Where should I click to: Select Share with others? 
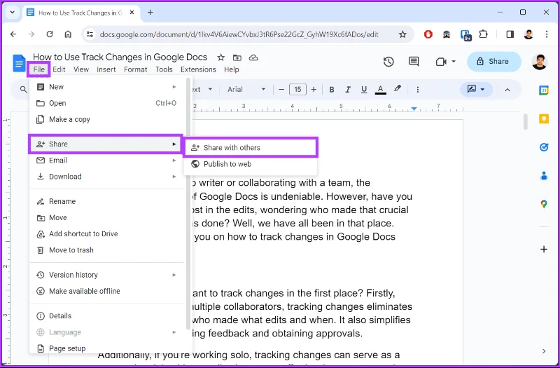point(251,148)
